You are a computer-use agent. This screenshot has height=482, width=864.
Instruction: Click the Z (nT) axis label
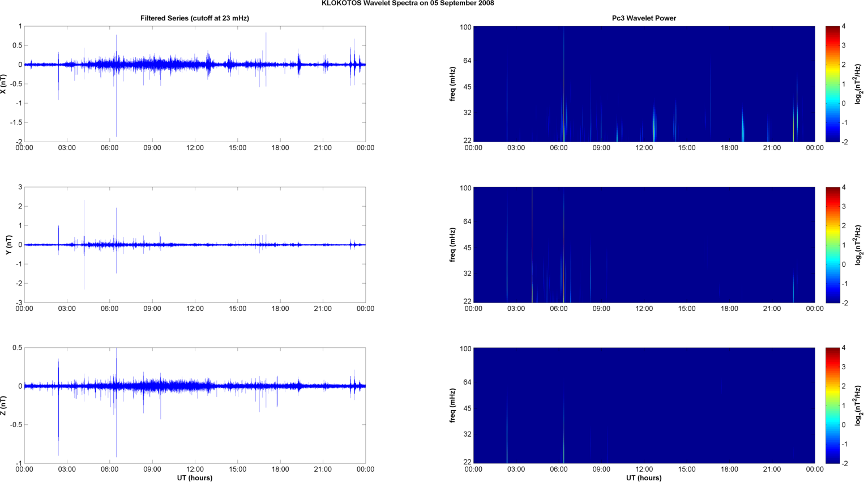[x=3, y=406]
